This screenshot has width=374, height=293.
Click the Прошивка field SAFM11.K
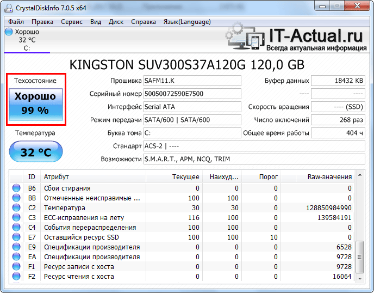(x=192, y=81)
